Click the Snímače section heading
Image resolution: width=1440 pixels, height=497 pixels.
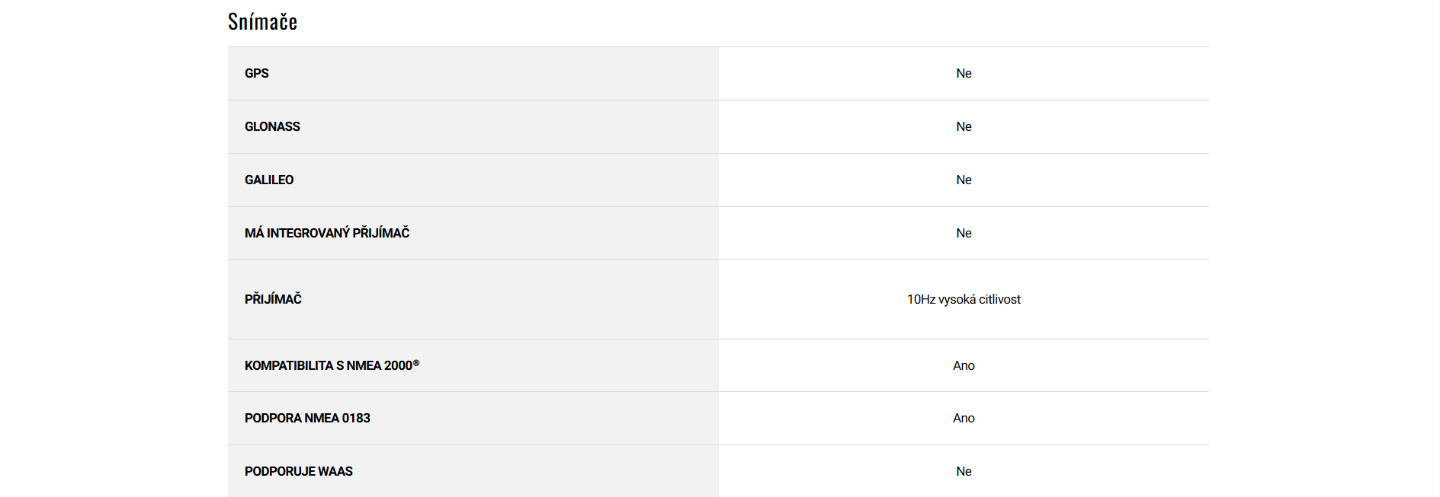click(x=262, y=22)
